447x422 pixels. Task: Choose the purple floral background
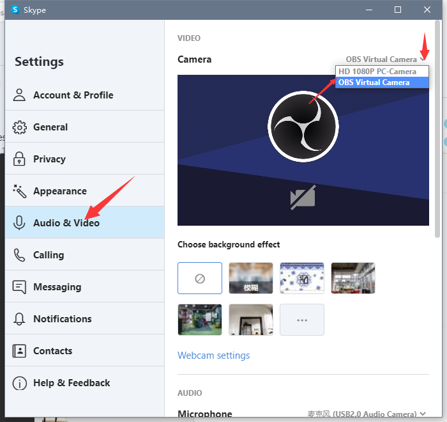[x=302, y=278]
